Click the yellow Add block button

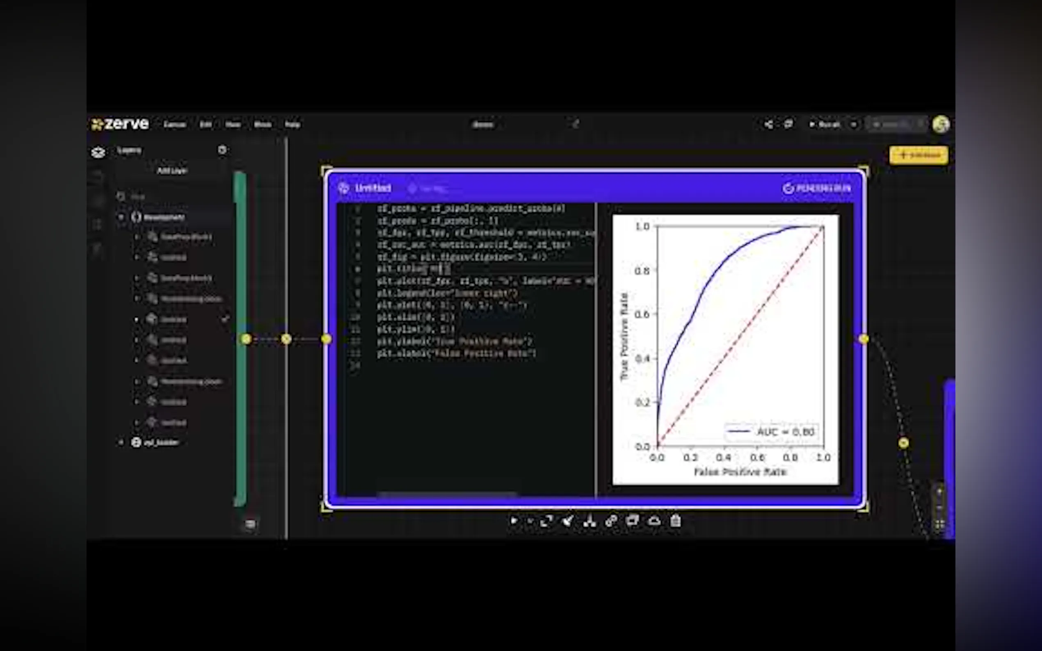pyautogui.click(x=919, y=155)
